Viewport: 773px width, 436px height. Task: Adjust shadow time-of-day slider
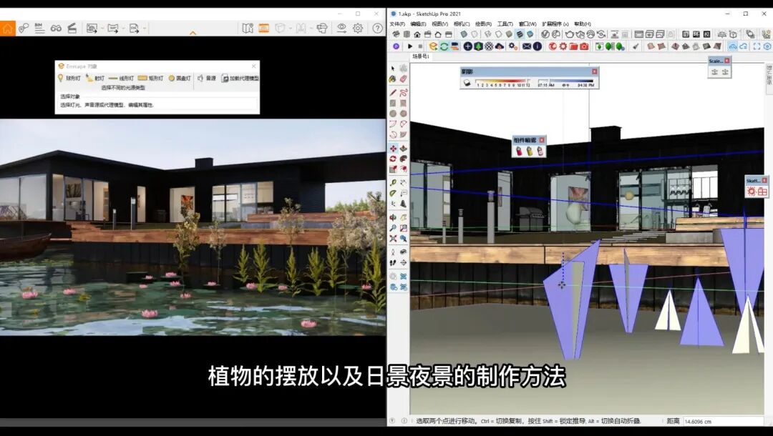point(566,82)
